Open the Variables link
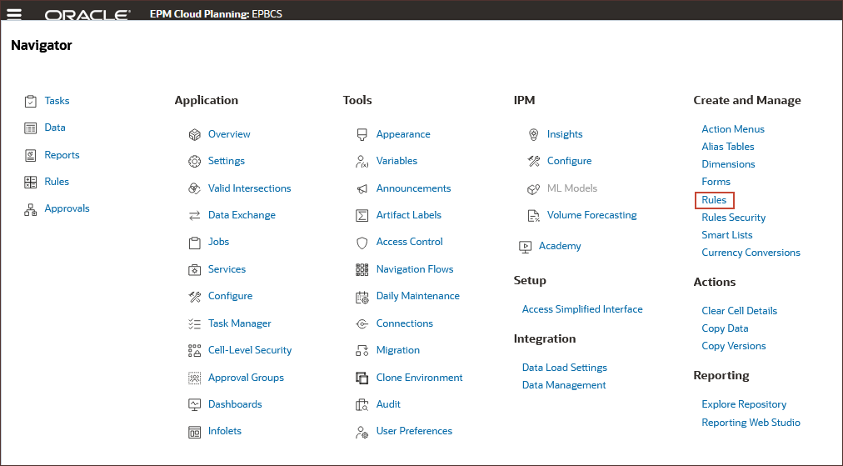The width and height of the screenshot is (843, 466). pyautogui.click(x=397, y=161)
